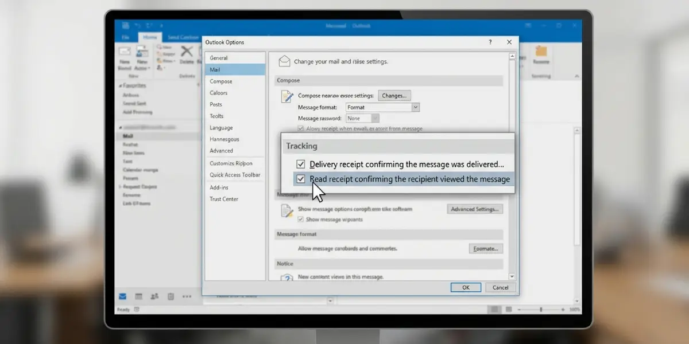Select the Language category in Outlook Options
The image size is (689, 344).
coord(235,128)
